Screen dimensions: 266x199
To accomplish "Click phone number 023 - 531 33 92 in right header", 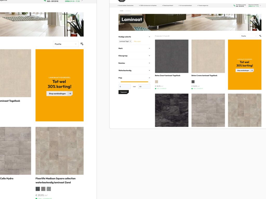I will (240, 6).
